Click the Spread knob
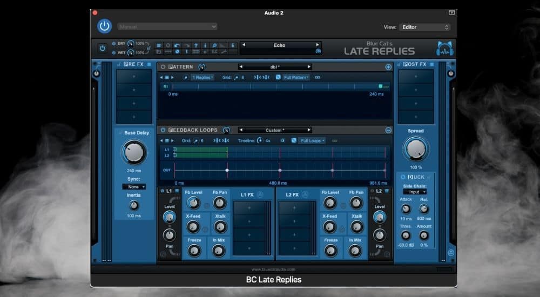 pyautogui.click(x=416, y=149)
